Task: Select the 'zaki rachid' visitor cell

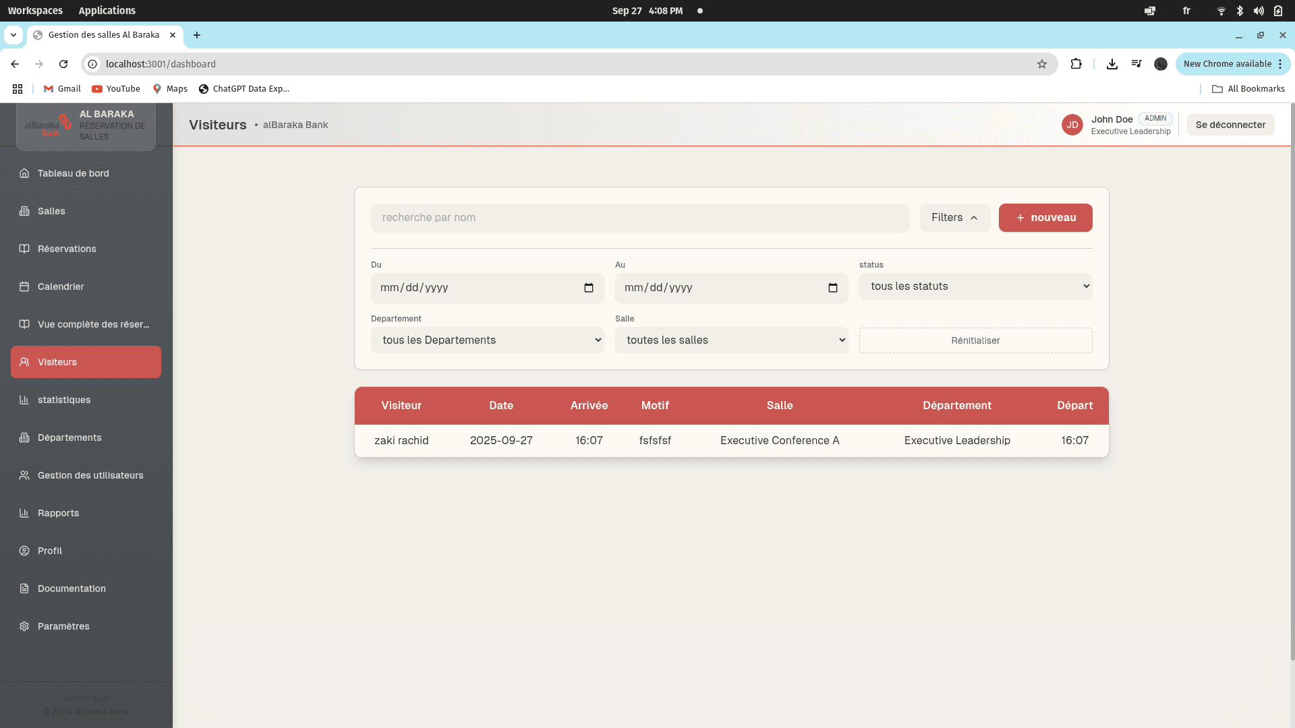Action: click(x=401, y=441)
